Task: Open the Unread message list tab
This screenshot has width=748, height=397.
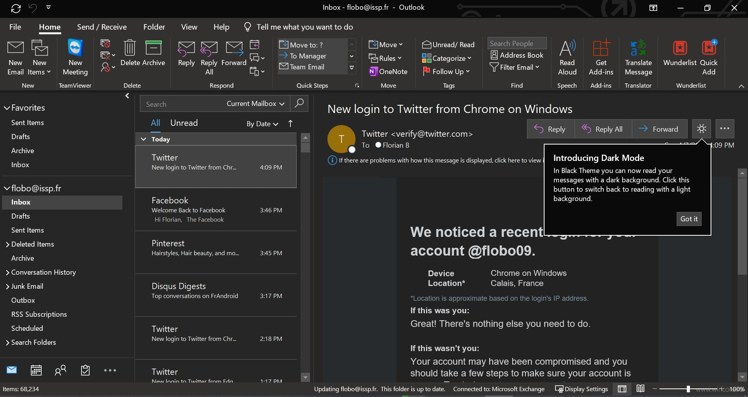Action: click(184, 123)
